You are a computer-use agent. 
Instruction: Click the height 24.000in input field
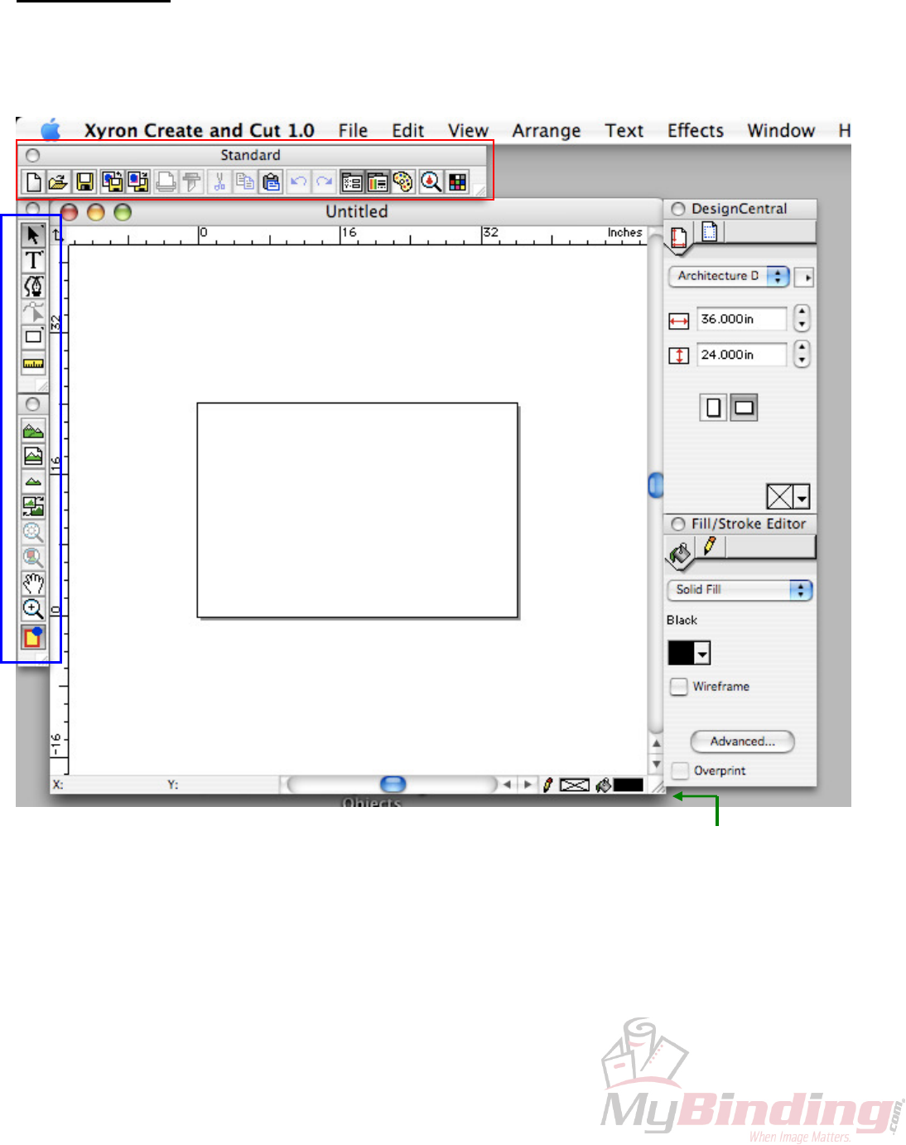pos(742,355)
